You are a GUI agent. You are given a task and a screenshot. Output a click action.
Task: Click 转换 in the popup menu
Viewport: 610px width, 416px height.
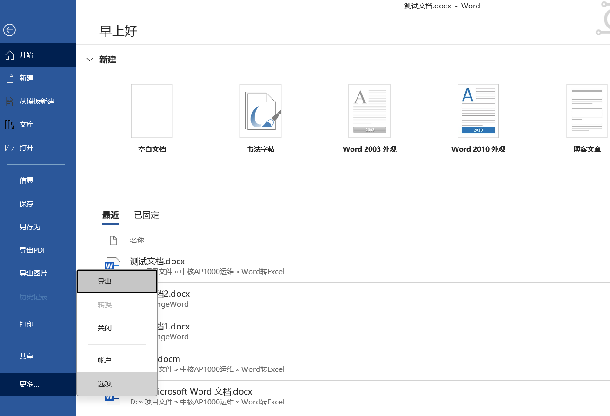coord(117,305)
